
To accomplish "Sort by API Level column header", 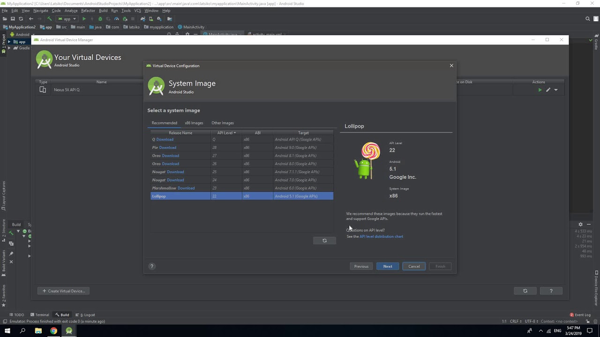I will coord(226,133).
